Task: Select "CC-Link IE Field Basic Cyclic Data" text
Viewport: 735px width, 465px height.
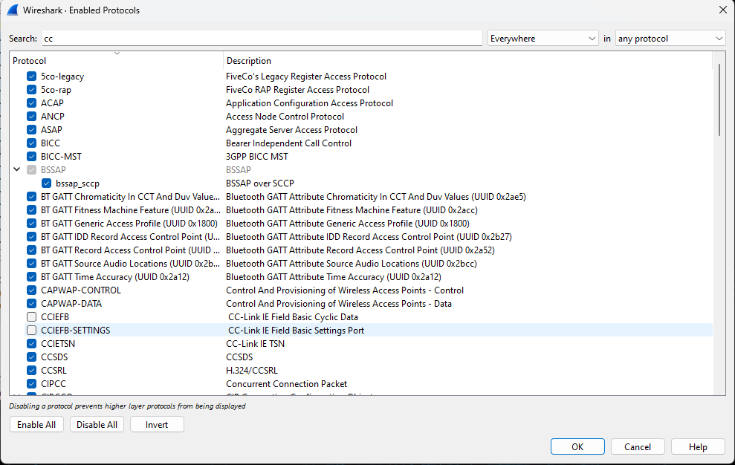Action: [293, 317]
